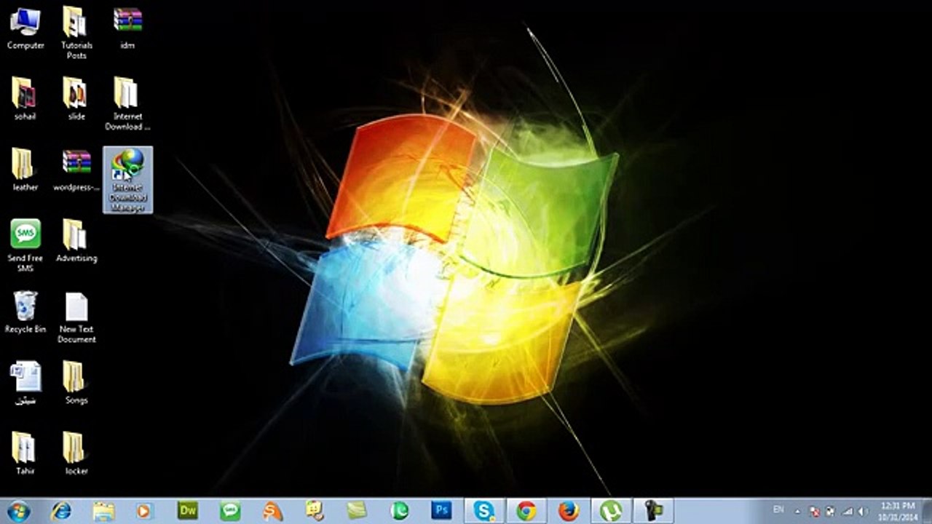The height and width of the screenshot is (524, 932).
Task: Click the tray icon with red X
Action: pyautogui.click(x=815, y=512)
